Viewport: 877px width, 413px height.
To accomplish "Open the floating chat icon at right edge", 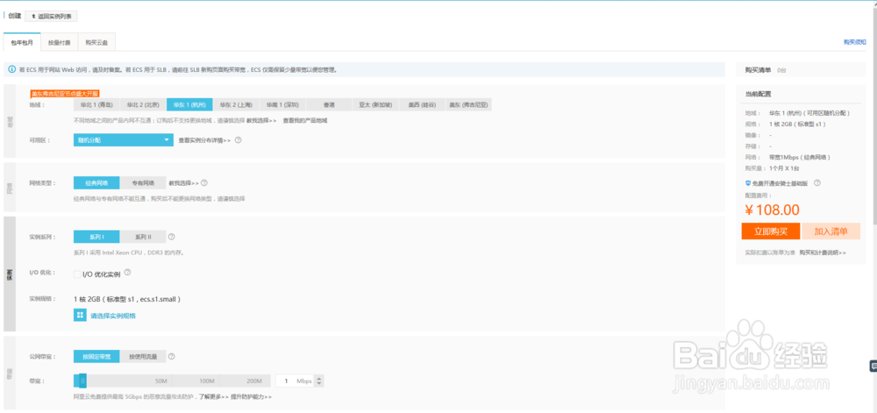I will (x=873, y=366).
